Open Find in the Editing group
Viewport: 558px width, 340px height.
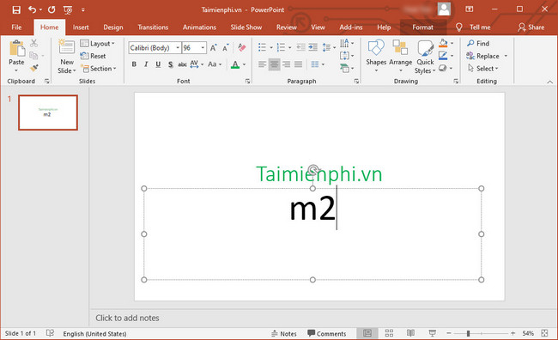[x=478, y=44]
